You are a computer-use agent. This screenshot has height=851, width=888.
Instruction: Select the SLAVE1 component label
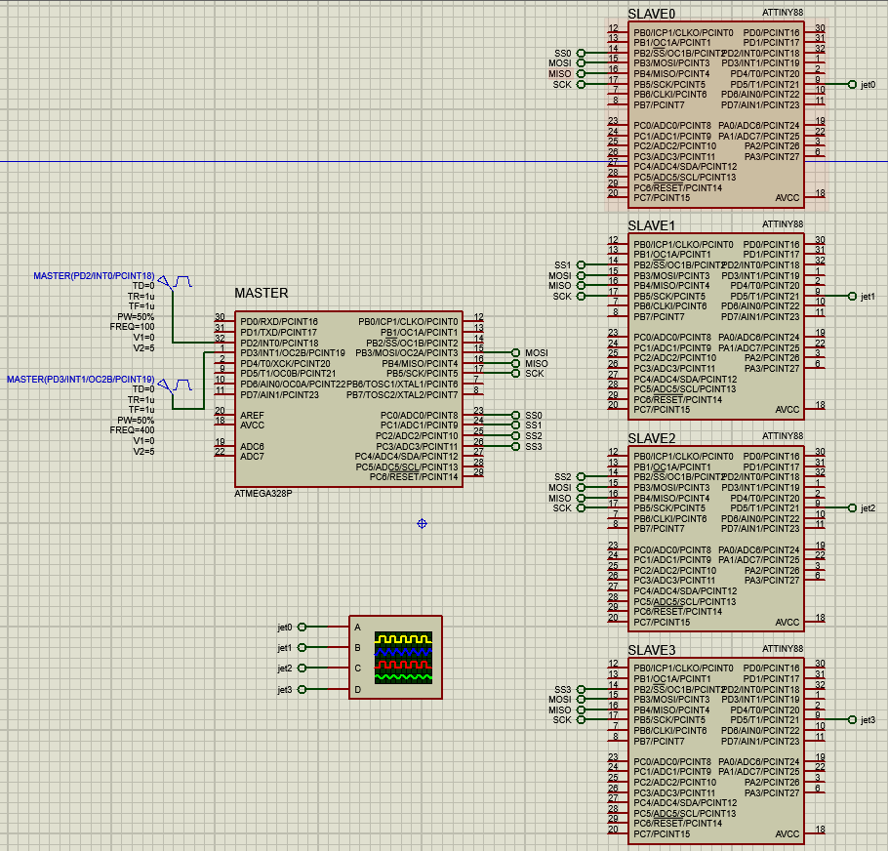tap(651, 225)
